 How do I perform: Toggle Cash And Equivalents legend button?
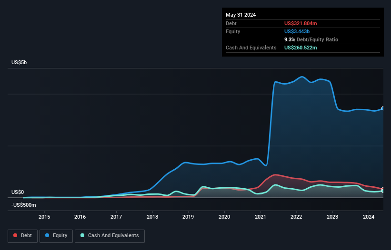click(110, 236)
